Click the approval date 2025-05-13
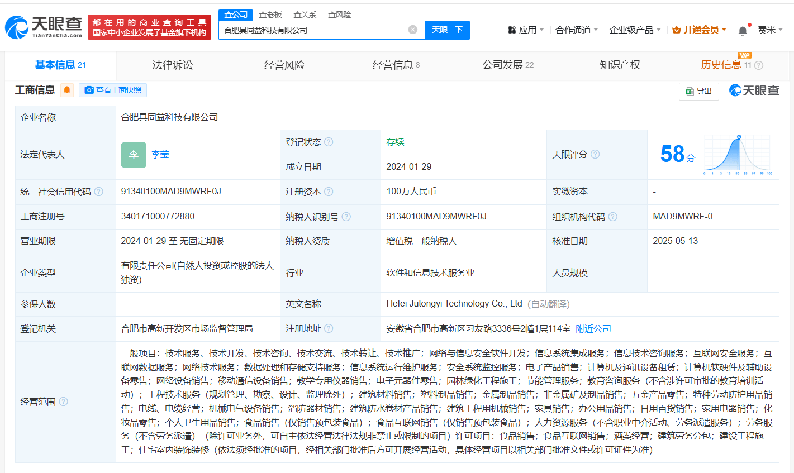794x473 pixels. (x=676, y=241)
